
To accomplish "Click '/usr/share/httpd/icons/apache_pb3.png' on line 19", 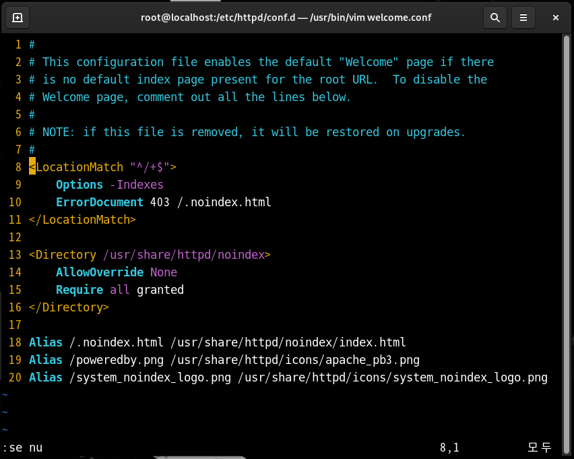I will (x=295, y=360).
